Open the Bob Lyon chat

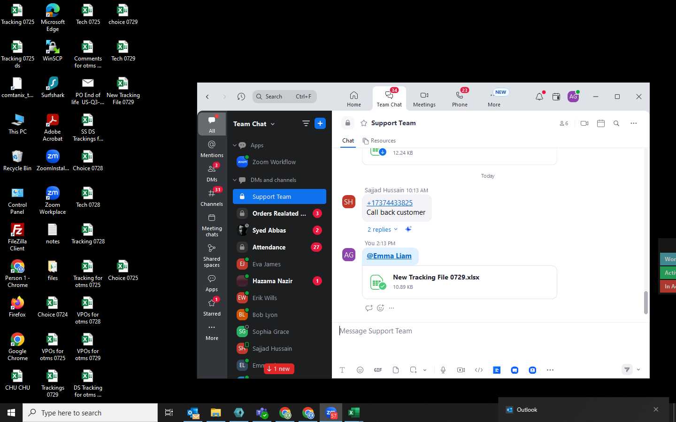click(x=279, y=315)
